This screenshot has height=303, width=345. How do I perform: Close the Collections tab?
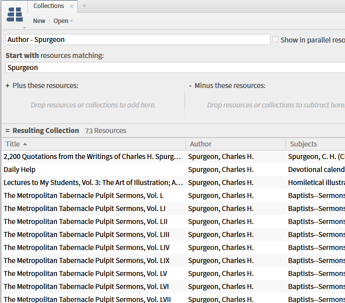(x=71, y=6)
